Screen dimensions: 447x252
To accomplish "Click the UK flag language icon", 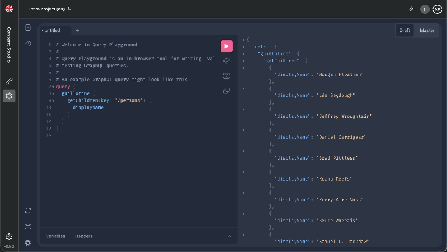I will pos(9,9).
